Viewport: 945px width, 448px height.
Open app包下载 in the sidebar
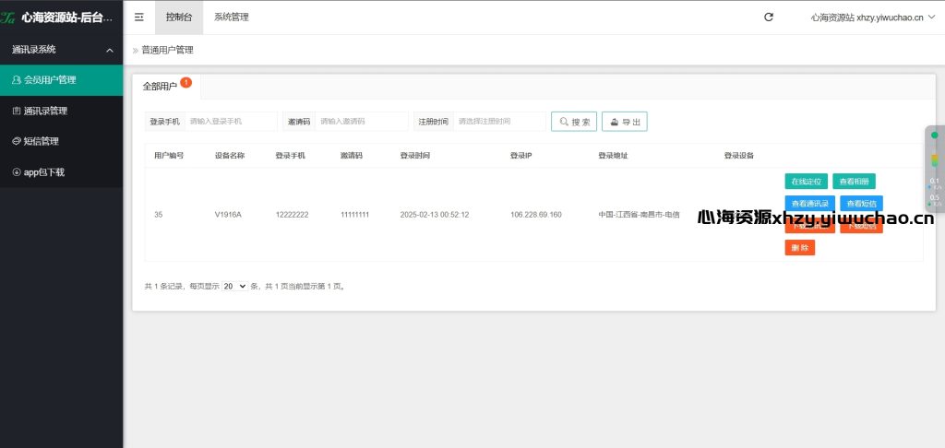point(62,172)
